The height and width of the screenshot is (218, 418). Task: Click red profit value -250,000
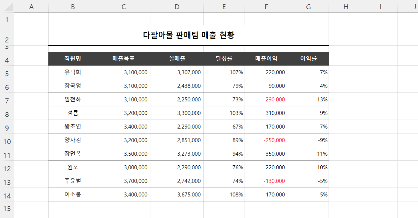pos(274,140)
